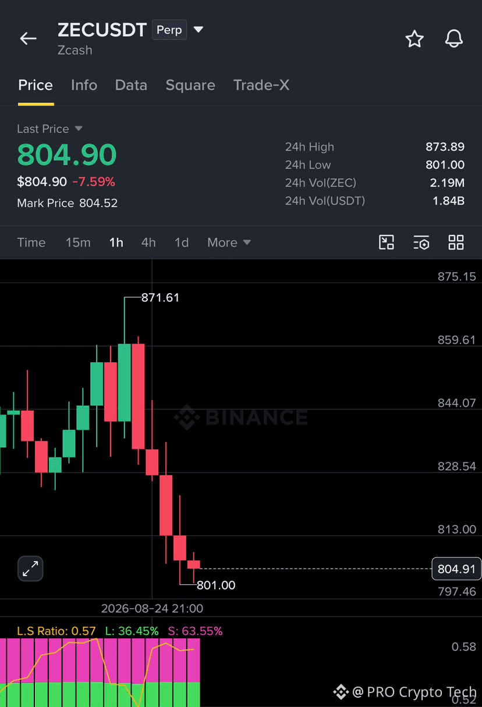This screenshot has height=707, width=482.
Task: Select the 4h interval
Action: click(148, 242)
